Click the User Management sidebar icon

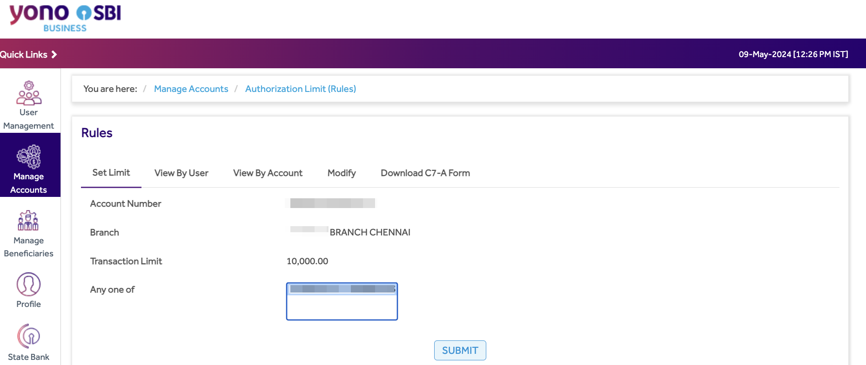tap(29, 93)
